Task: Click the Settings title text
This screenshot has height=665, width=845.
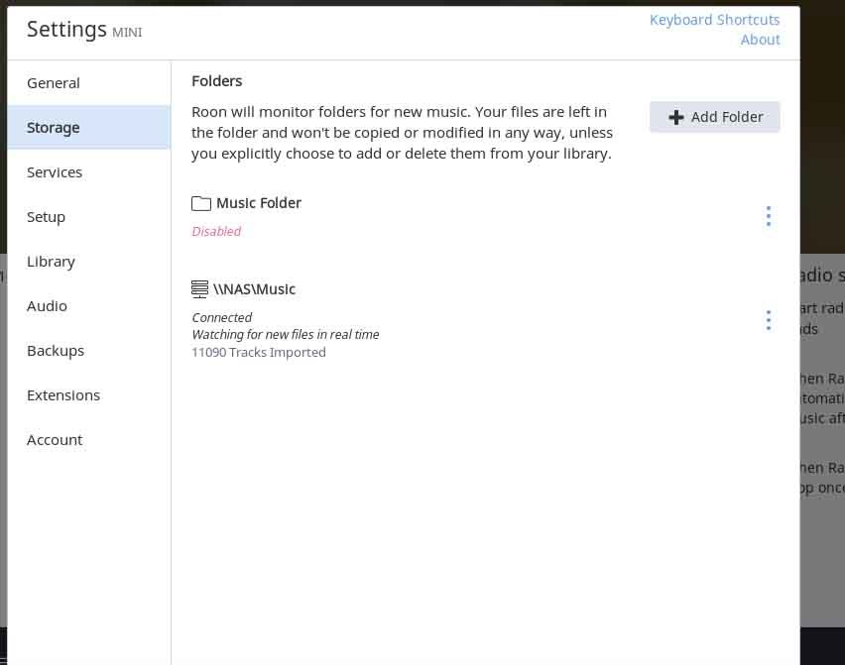Action: (66, 30)
